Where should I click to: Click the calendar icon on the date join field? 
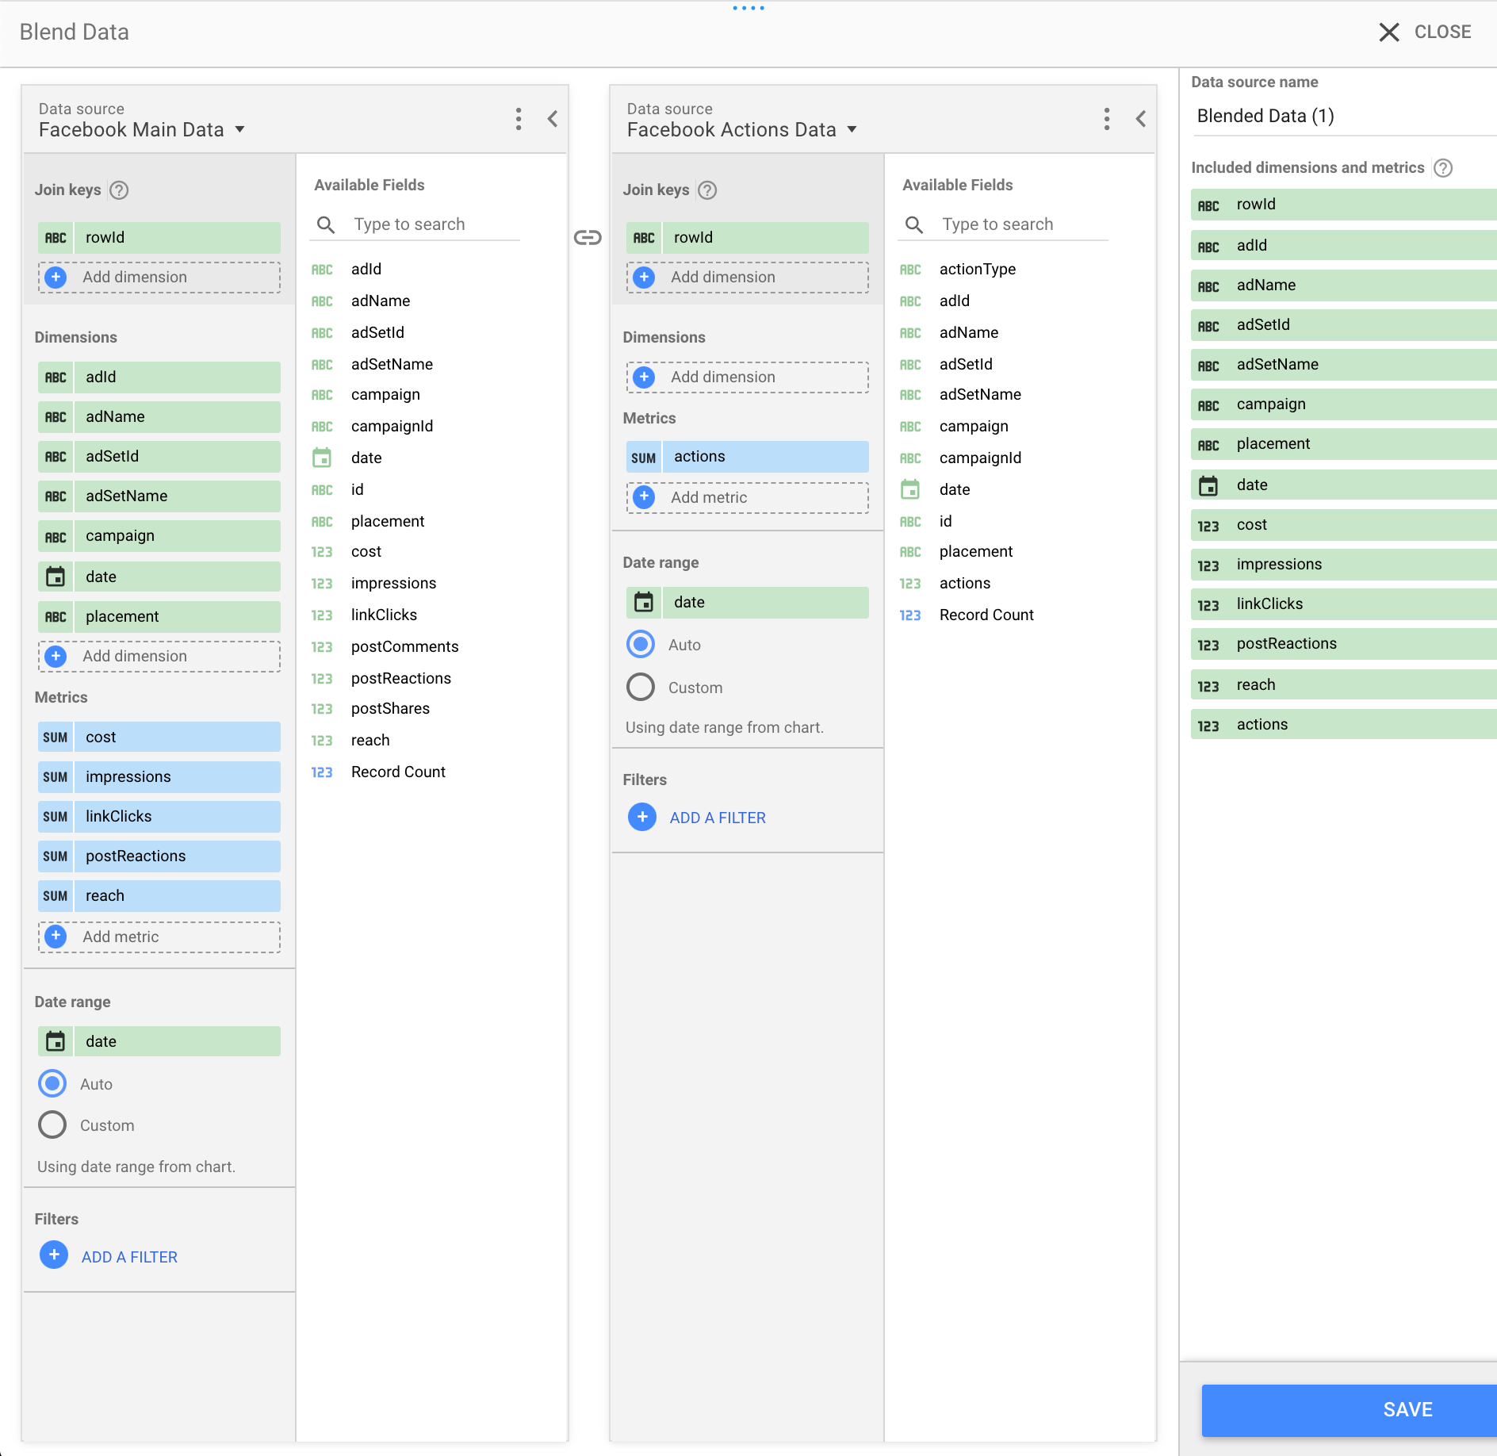click(56, 1041)
